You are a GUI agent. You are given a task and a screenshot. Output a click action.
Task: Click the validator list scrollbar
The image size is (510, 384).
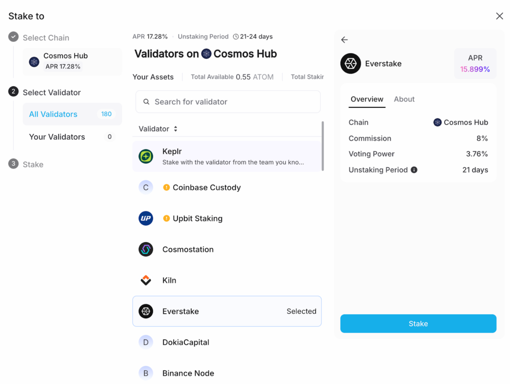point(323,147)
